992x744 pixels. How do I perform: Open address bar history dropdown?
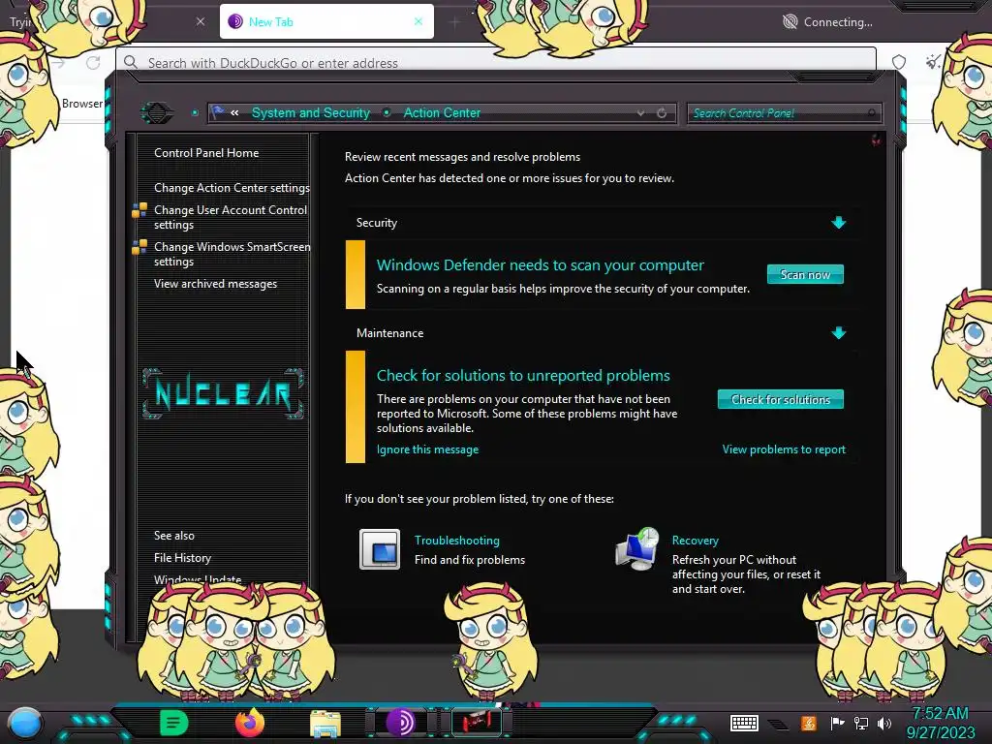tap(640, 113)
